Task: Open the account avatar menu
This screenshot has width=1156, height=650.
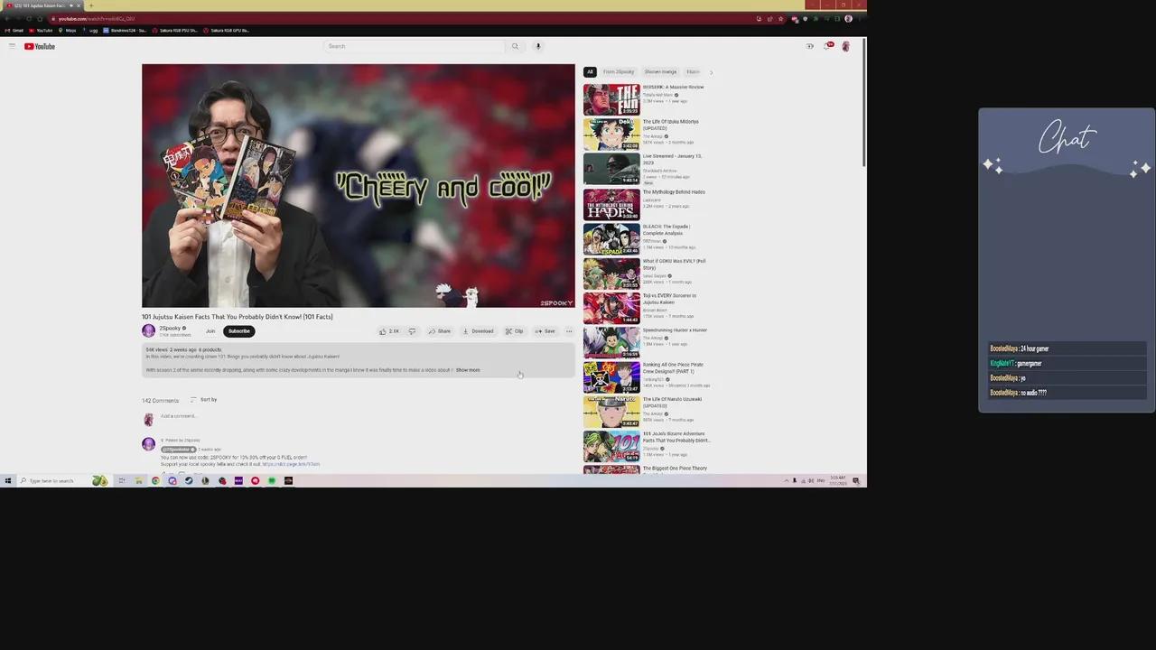Action: 846,46
